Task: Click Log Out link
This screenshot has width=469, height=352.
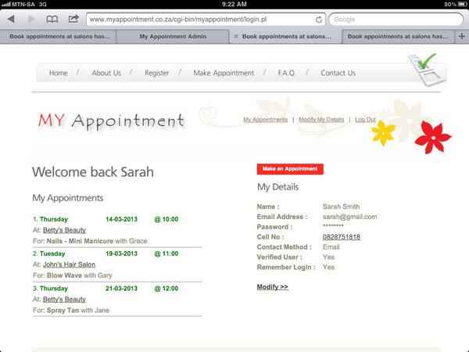Action: [x=365, y=120]
